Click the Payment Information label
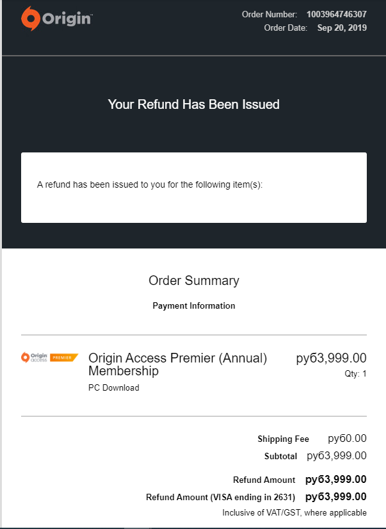Image resolution: width=386 pixels, height=529 pixels. tap(194, 305)
